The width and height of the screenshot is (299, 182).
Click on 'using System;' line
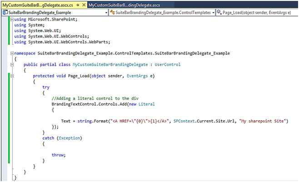point(30,25)
